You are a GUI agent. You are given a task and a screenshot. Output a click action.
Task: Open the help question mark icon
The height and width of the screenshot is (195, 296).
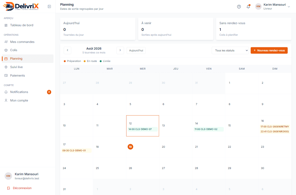pyautogui.click(x=239, y=7)
